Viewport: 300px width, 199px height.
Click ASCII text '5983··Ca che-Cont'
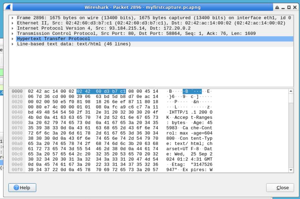tap(189, 128)
